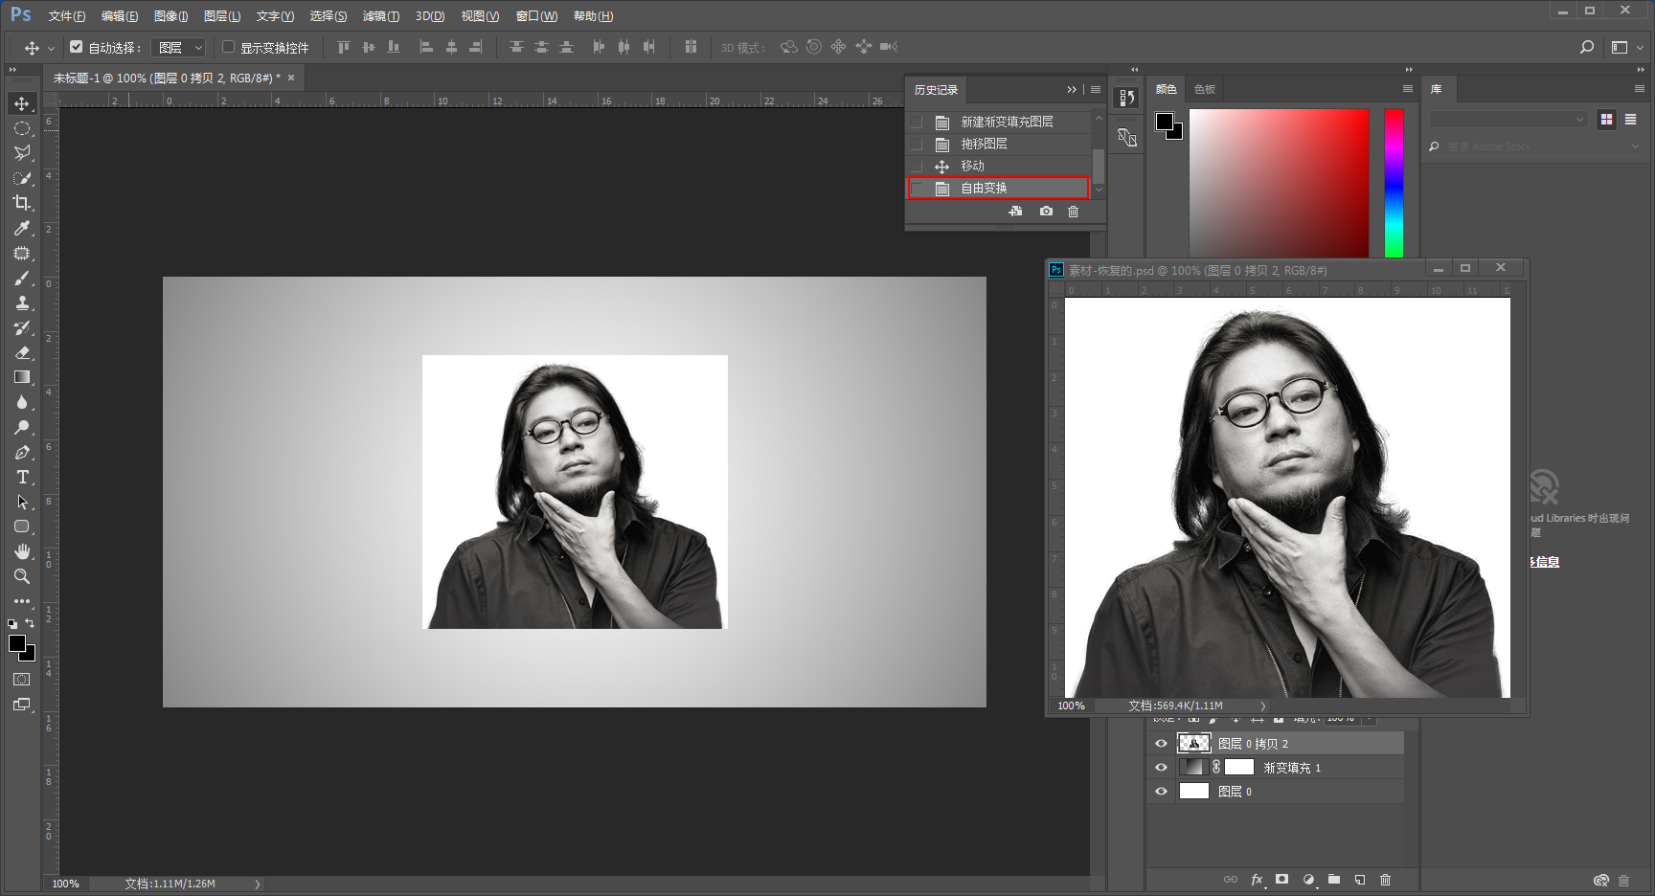Open the 窗口 menu
This screenshot has width=1655, height=896.
point(536,16)
